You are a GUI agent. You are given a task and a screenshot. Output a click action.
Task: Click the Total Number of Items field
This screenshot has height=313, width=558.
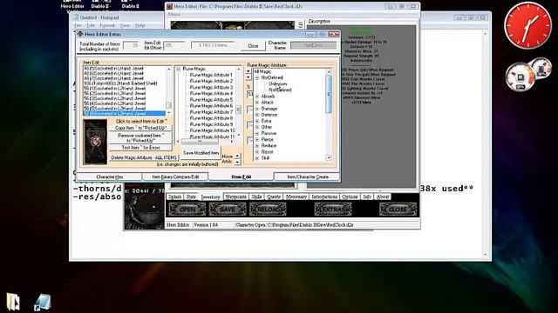tap(130, 45)
